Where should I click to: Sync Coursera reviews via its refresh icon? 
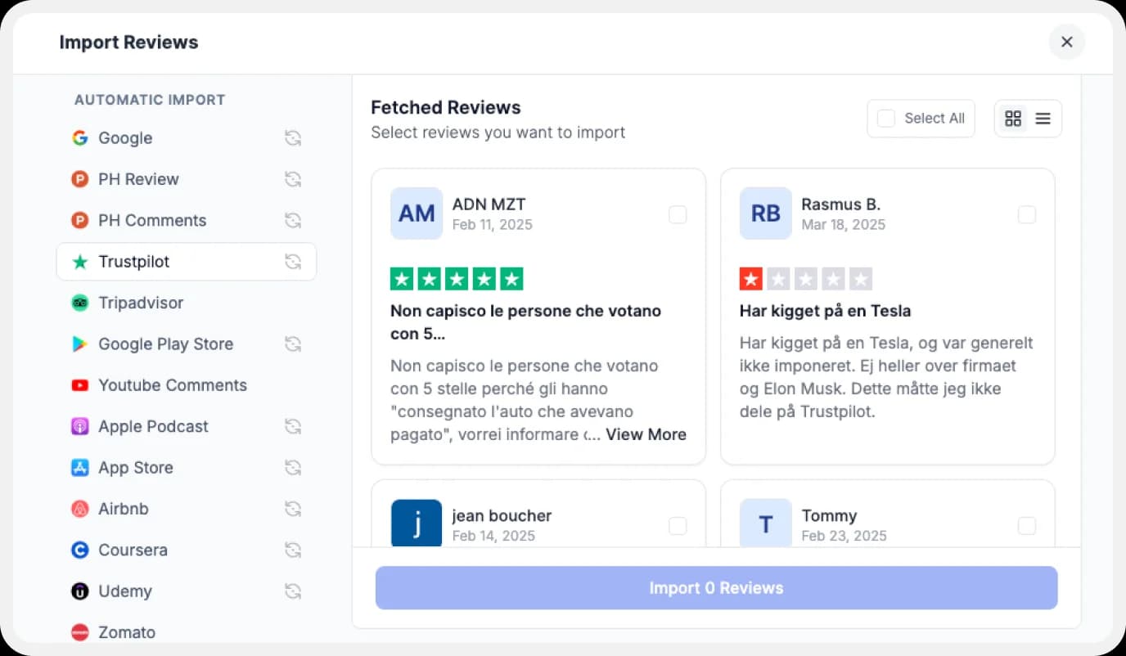click(293, 550)
